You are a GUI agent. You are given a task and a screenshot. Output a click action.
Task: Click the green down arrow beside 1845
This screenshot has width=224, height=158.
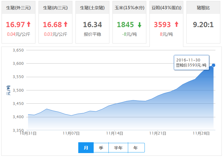[140, 25]
